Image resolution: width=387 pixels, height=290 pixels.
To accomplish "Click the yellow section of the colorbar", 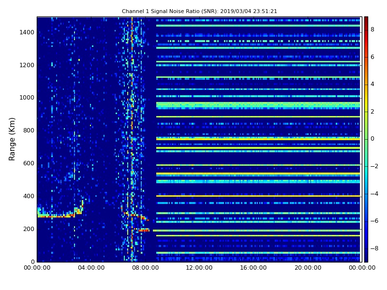I will tap(366, 99).
